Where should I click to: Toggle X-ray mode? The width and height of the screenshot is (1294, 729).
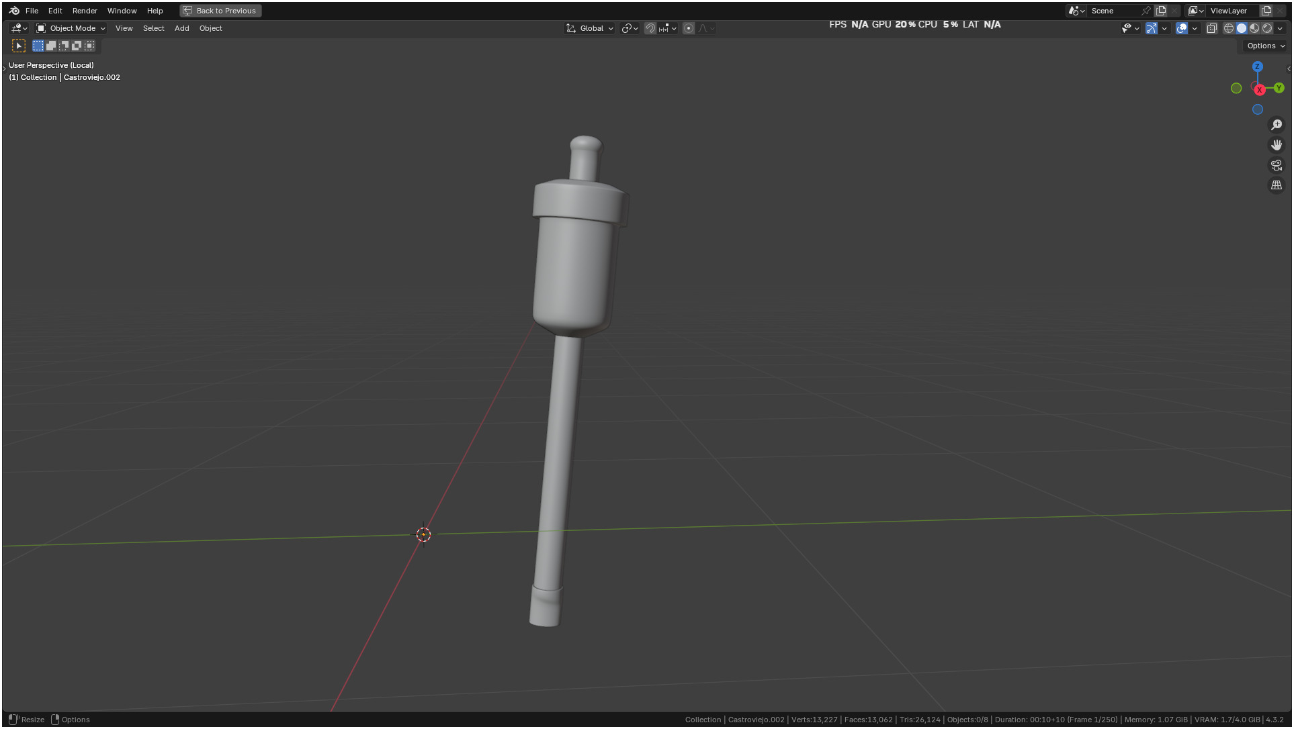point(1212,28)
